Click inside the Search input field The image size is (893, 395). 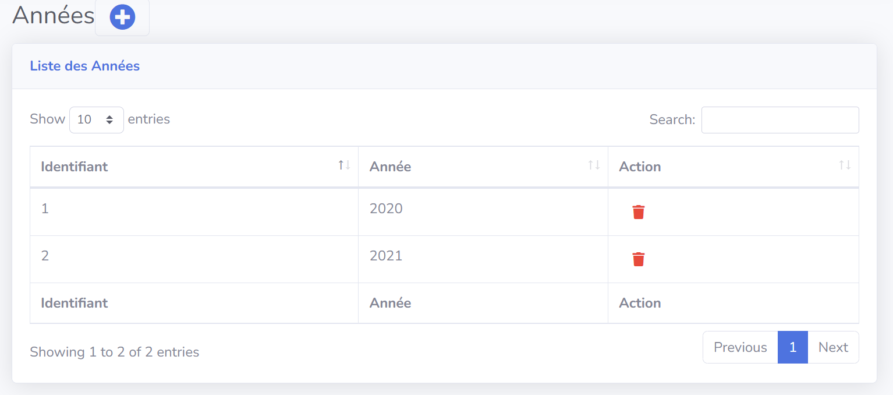(780, 119)
